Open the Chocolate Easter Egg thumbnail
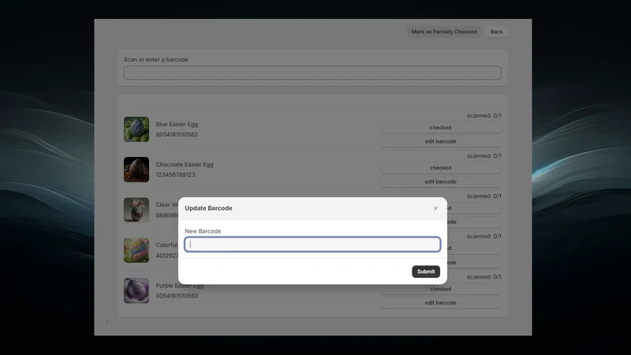 136,170
